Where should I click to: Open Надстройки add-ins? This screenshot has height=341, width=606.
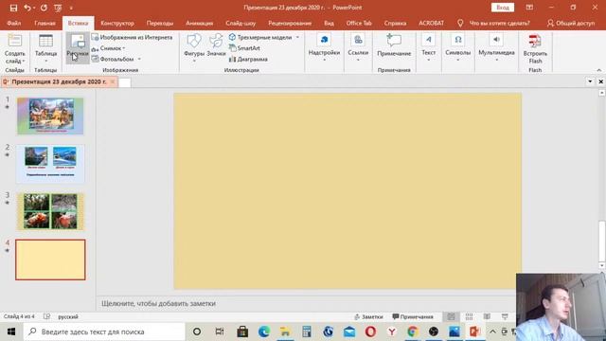[x=324, y=47]
